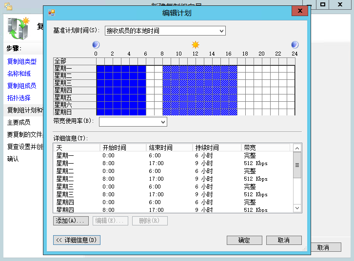Select the first 星期一 row starting 0:00
The image size is (354, 261).
[173, 155]
